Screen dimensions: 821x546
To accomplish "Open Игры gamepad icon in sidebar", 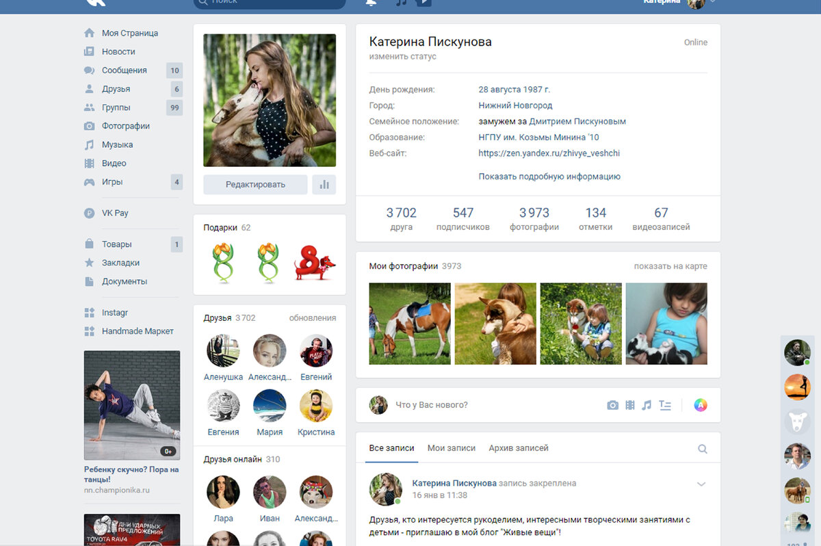I will 89,182.
